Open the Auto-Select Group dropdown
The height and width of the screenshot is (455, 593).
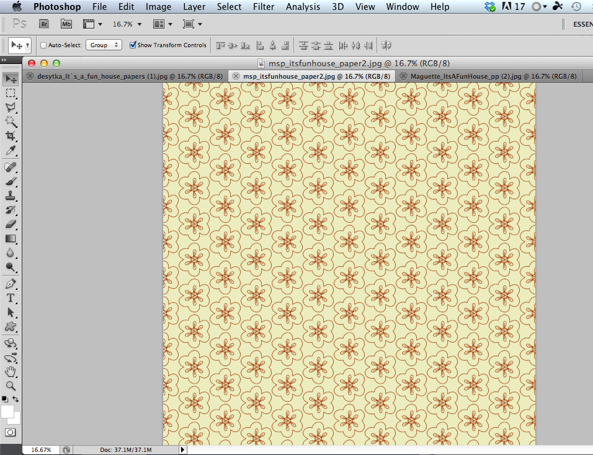(104, 45)
